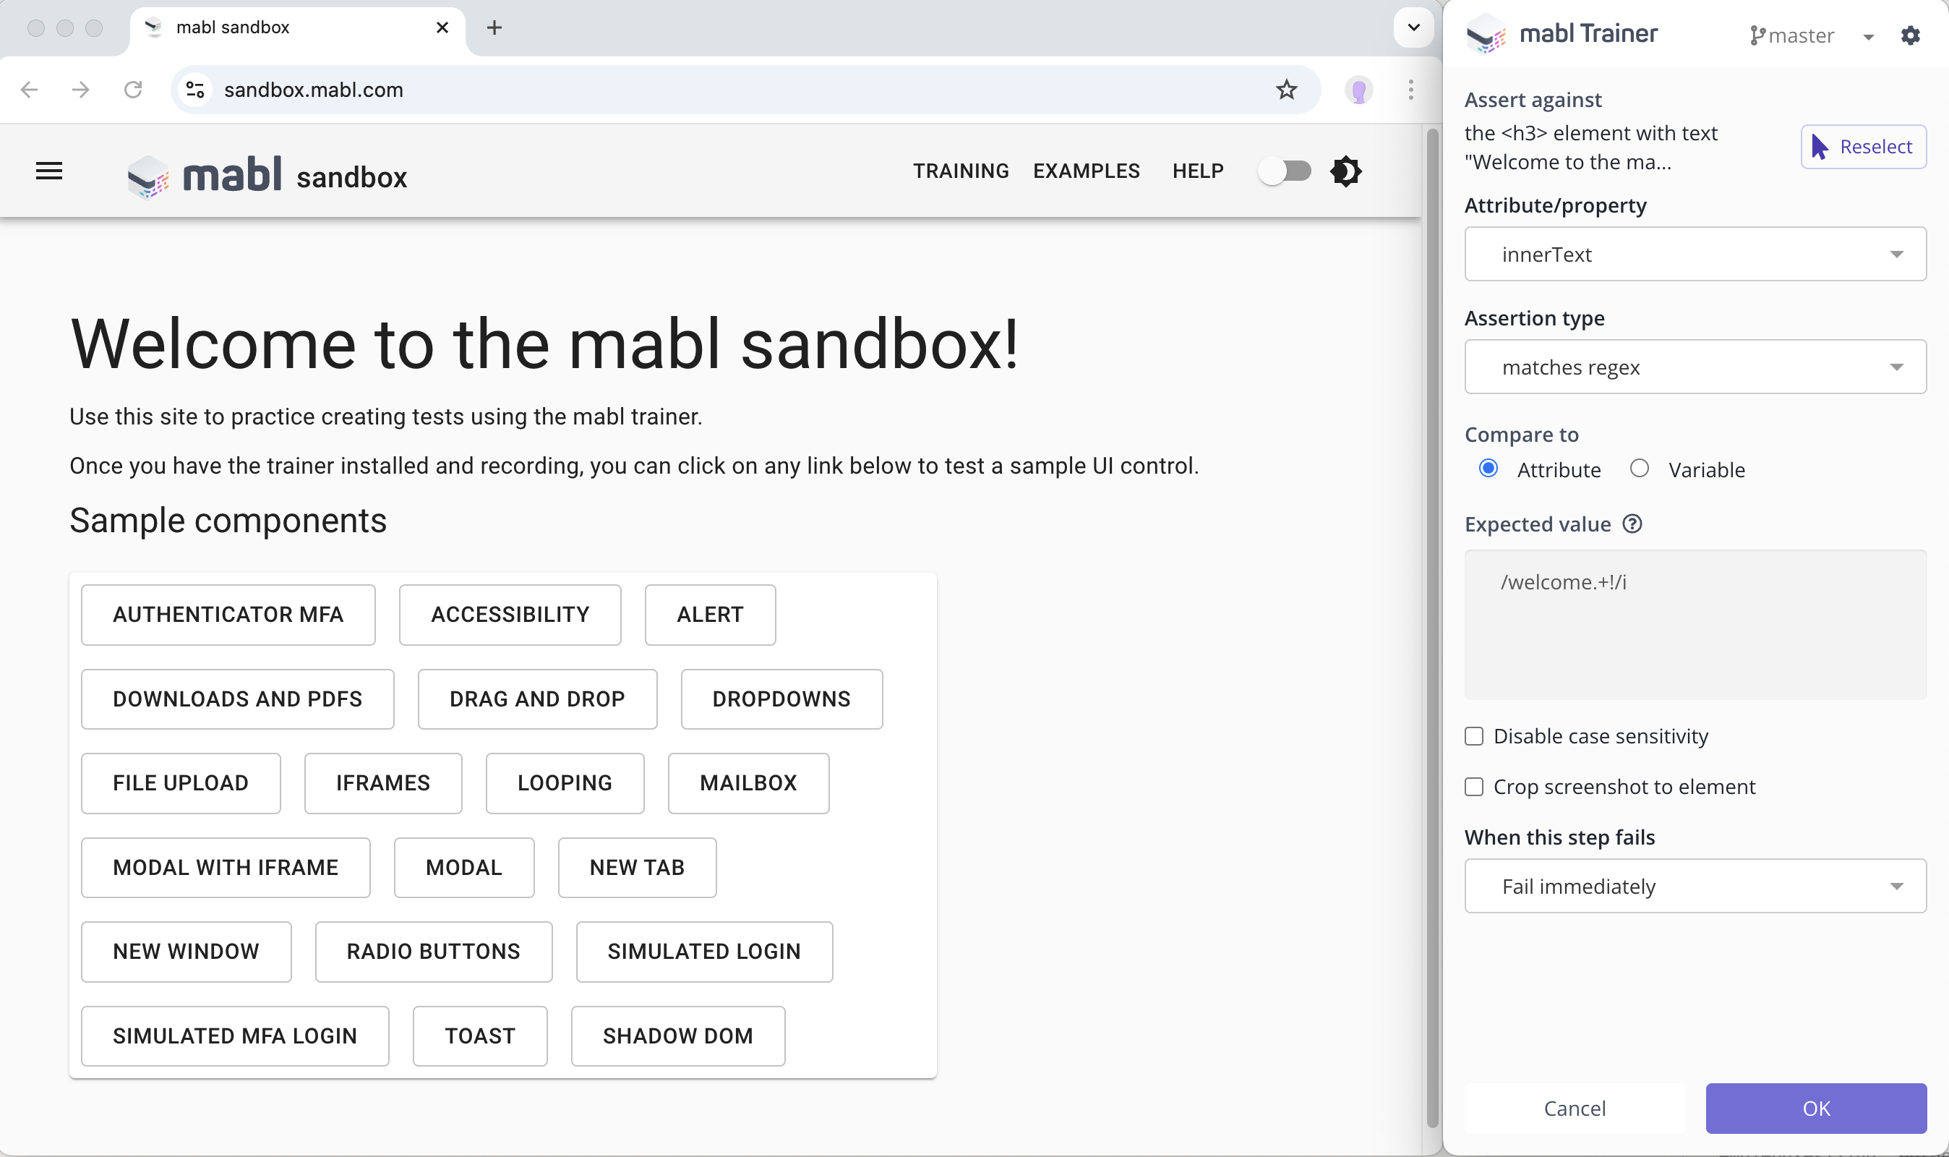Click the brightness theme icon
The height and width of the screenshot is (1157, 1949).
click(1346, 171)
